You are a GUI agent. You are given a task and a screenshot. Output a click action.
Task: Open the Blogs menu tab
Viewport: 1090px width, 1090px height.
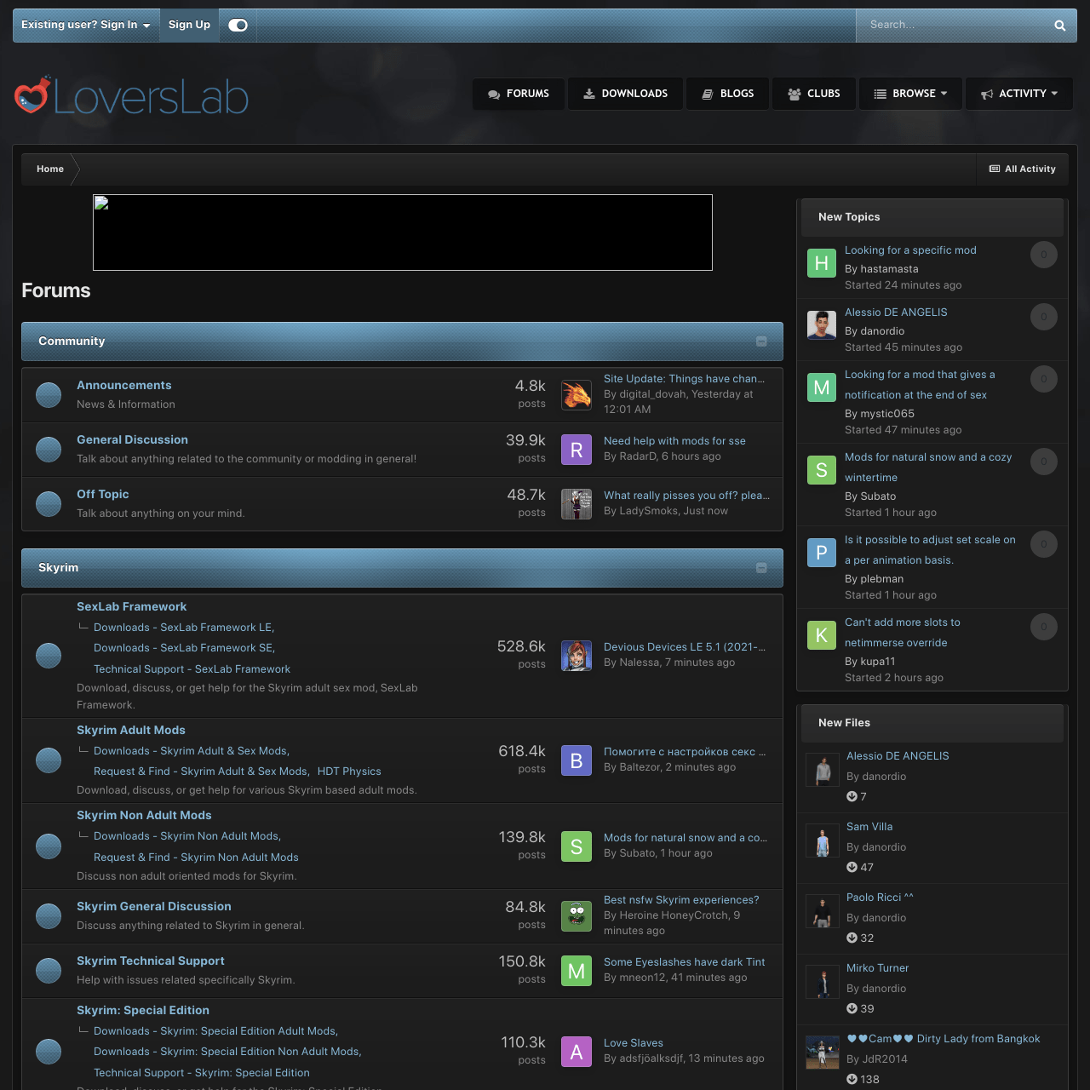(727, 94)
